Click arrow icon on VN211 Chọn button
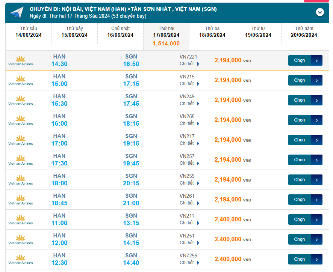The image size is (333, 272). tap(316, 219)
